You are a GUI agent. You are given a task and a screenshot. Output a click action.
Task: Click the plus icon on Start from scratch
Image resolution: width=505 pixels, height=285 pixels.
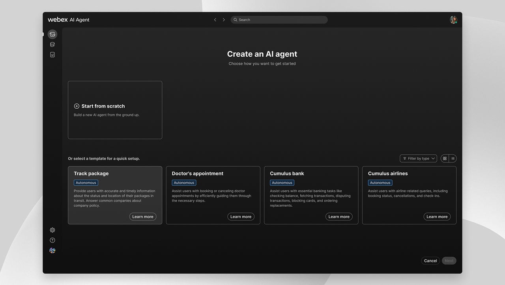click(x=77, y=106)
